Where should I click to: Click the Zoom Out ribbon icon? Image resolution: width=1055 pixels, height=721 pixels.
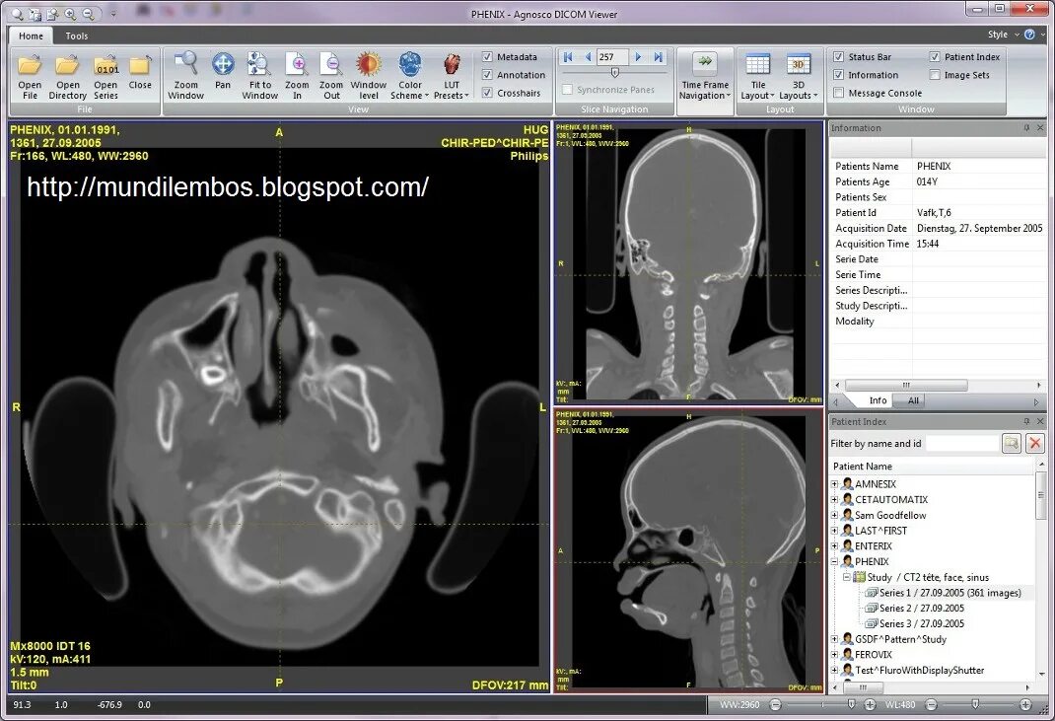(331, 64)
